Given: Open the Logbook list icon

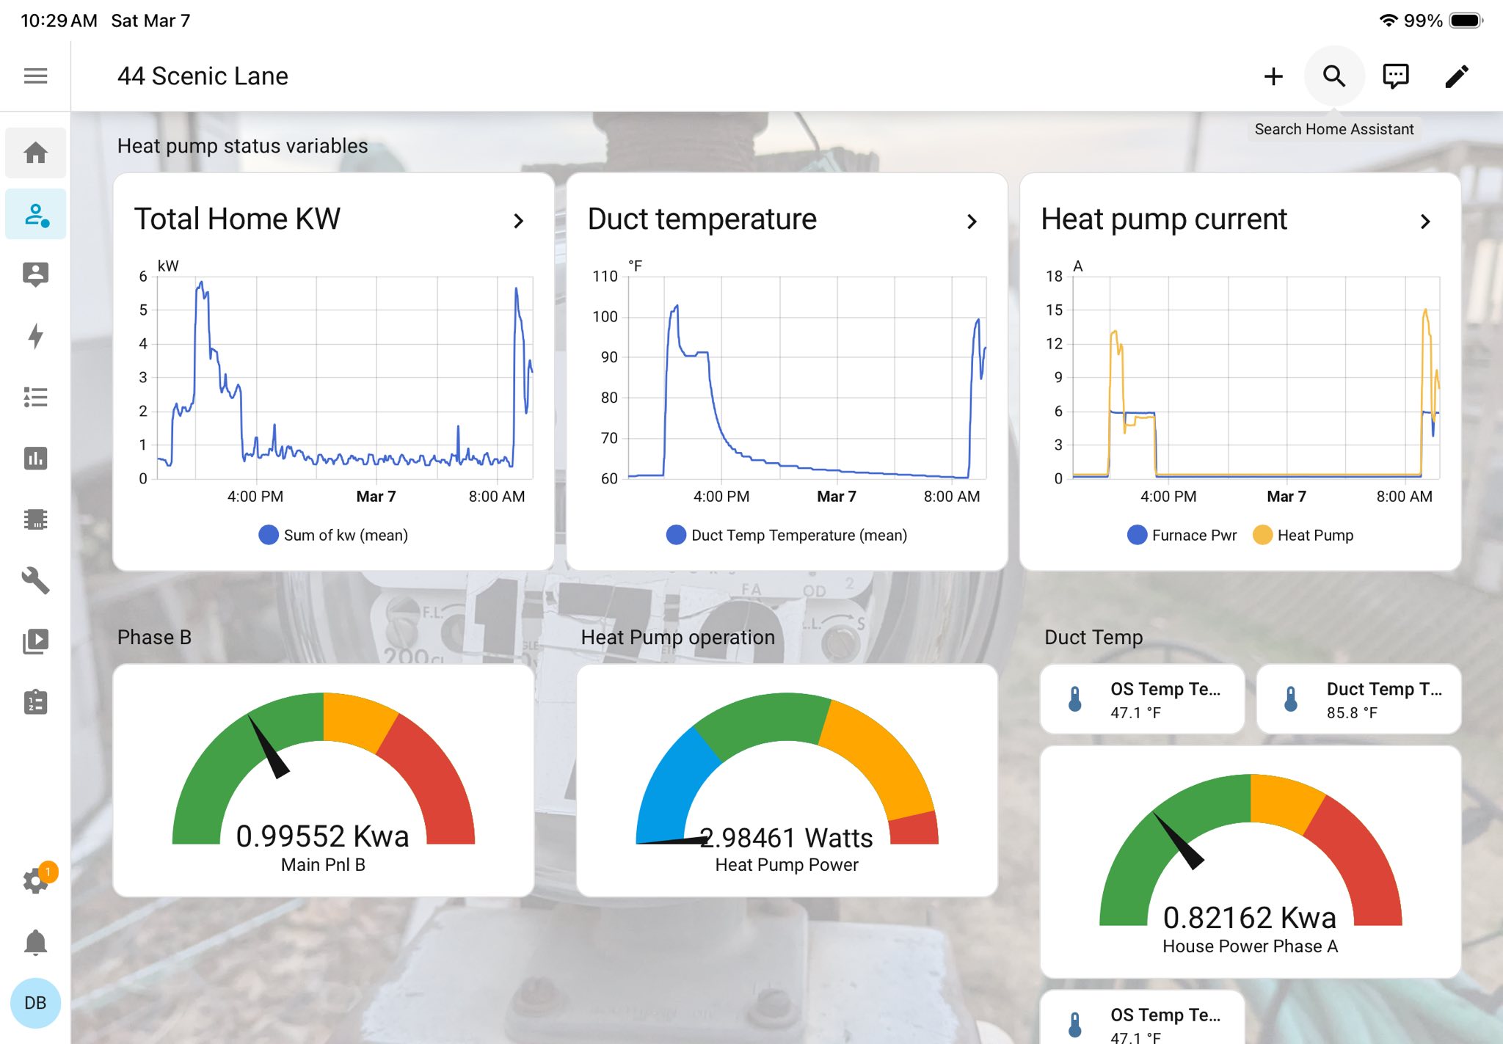Looking at the screenshot, I should coord(35,397).
